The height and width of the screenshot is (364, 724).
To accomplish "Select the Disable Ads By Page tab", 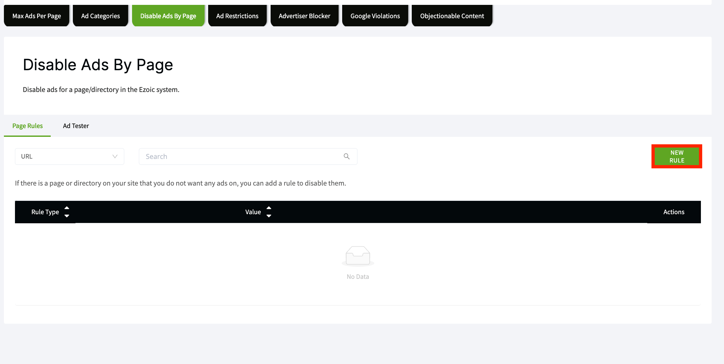I will pos(168,16).
